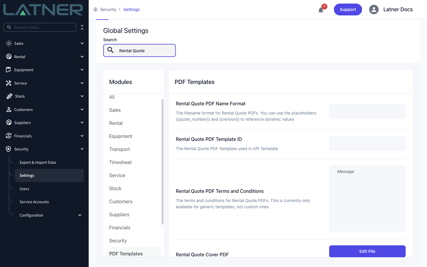This screenshot has height=267, width=427.
Task: Click the Modules list scrollbar
Action: pos(162,162)
